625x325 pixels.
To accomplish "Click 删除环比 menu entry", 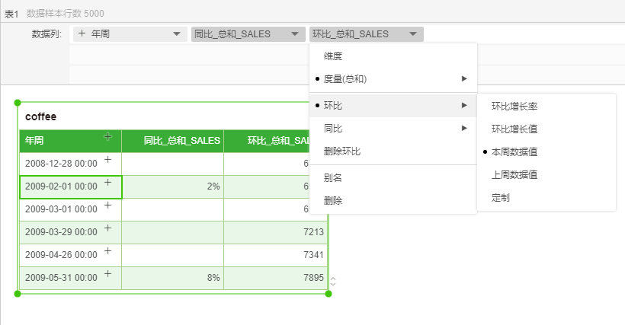I will tap(342, 151).
